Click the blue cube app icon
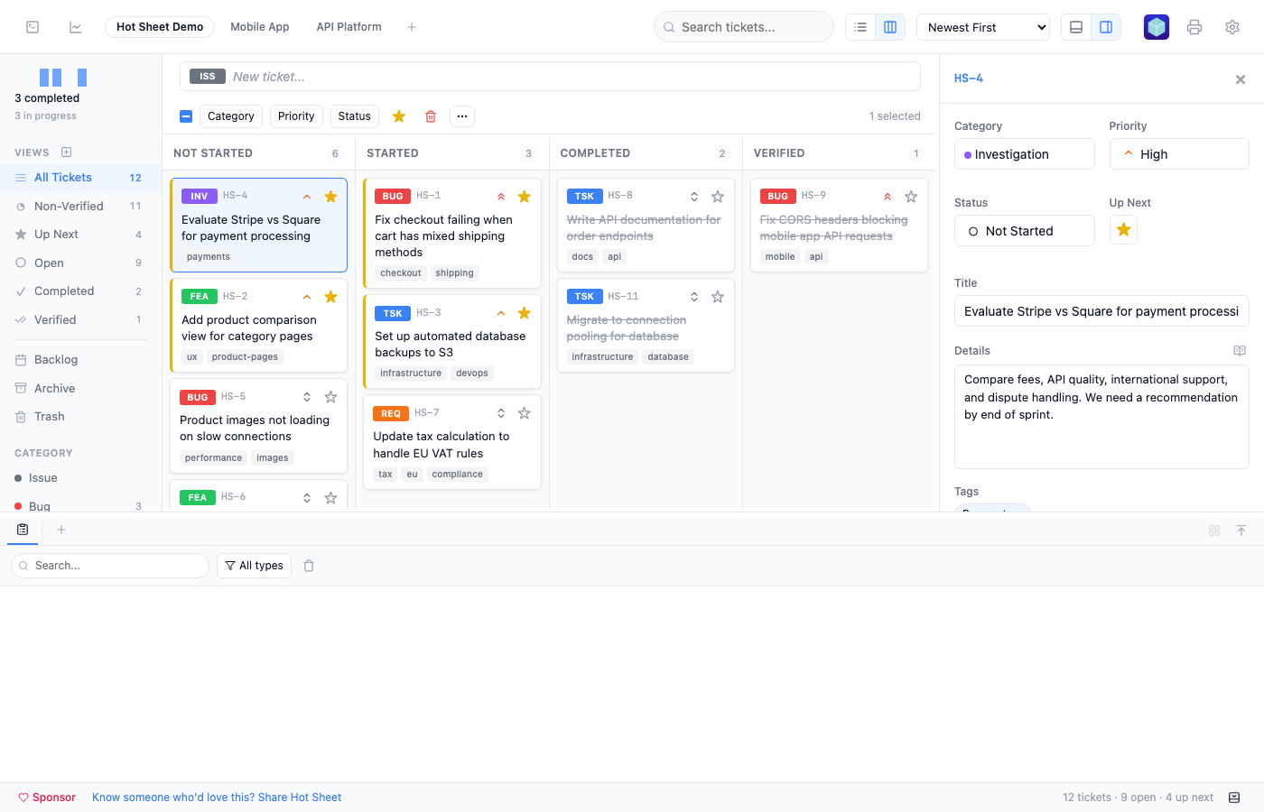The width and height of the screenshot is (1264, 812). 1157,27
